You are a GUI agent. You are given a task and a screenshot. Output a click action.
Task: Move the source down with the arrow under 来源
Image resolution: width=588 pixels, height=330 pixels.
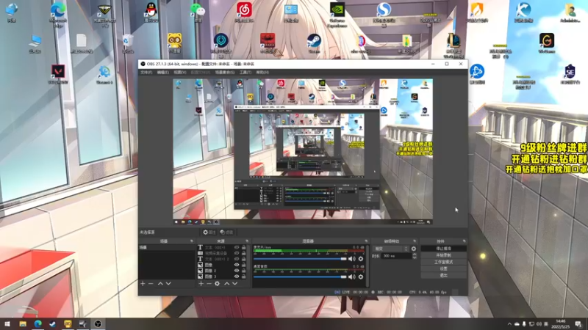point(234,284)
